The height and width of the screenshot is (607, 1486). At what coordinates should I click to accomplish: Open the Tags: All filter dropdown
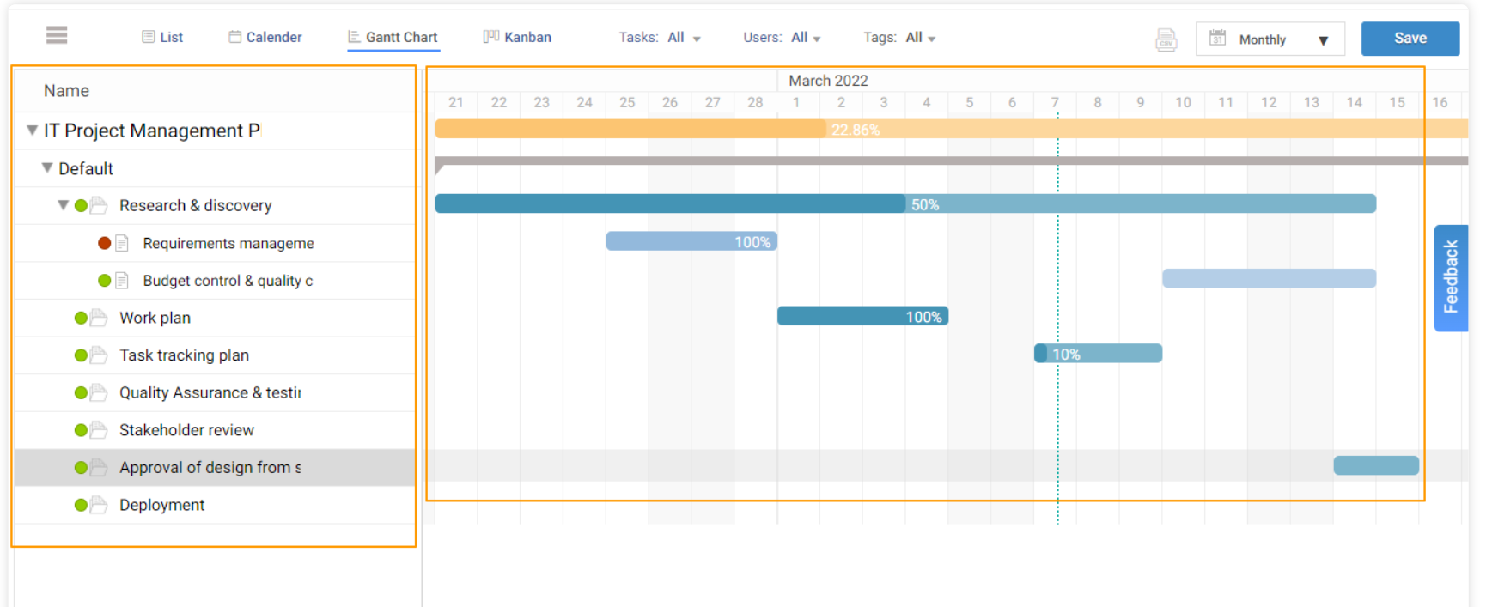(899, 38)
